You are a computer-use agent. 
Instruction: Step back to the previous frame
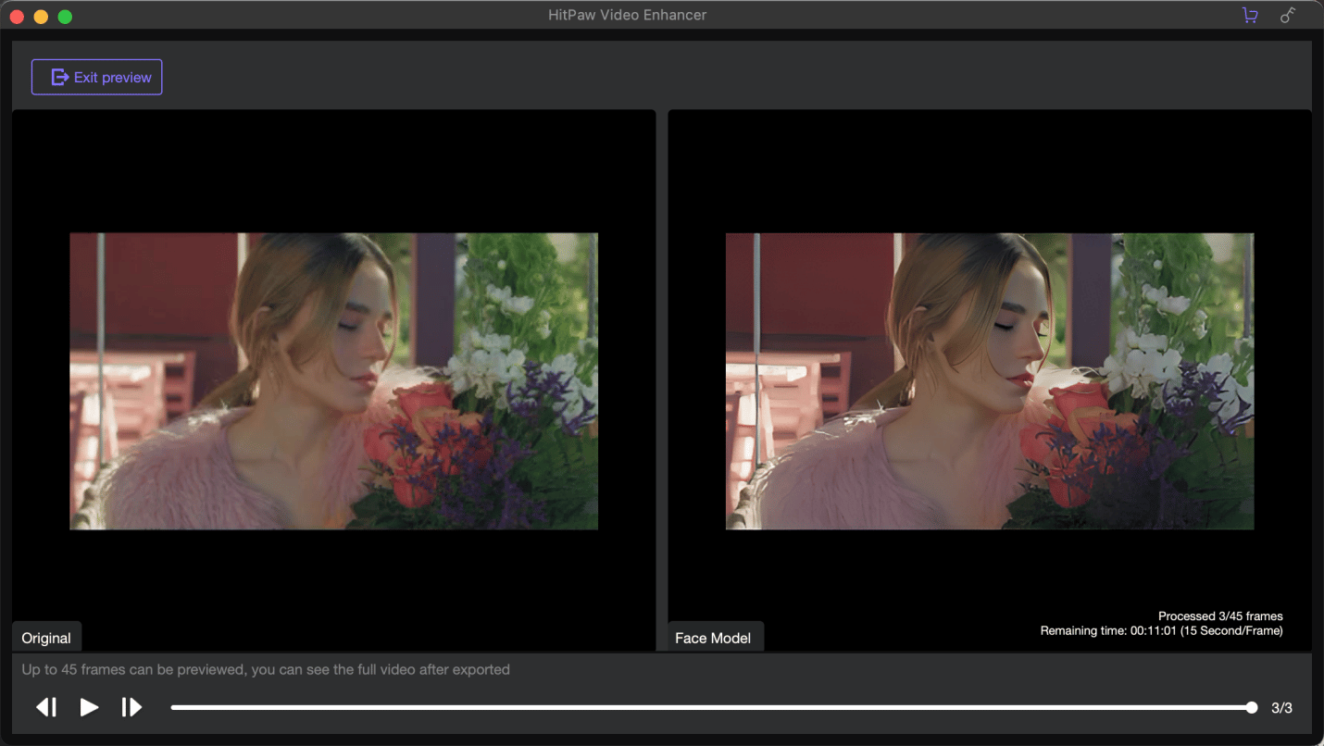46,708
